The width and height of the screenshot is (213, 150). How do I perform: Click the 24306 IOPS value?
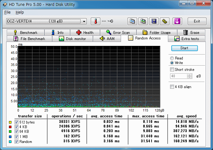pyautogui.click(x=69, y=126)
